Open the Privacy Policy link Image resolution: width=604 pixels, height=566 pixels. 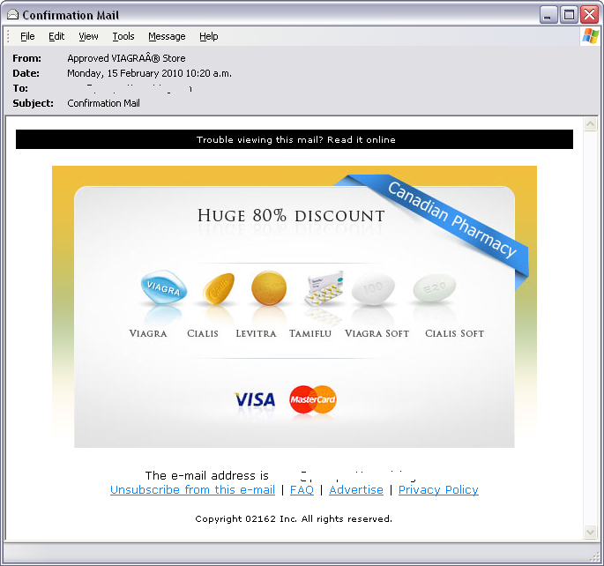[x=438, y=490]
